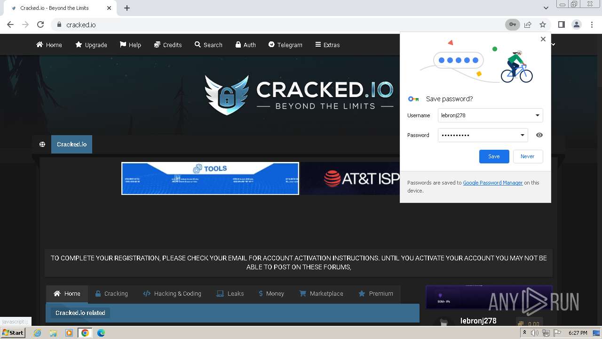Open Auth in top navigation
This screenshot has width=602, height=339.
point(246,45)
